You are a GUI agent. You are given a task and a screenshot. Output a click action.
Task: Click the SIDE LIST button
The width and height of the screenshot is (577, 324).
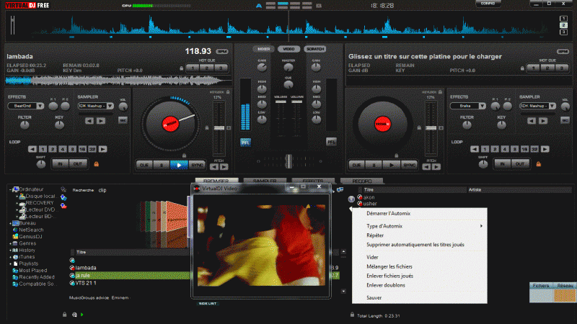208,303
